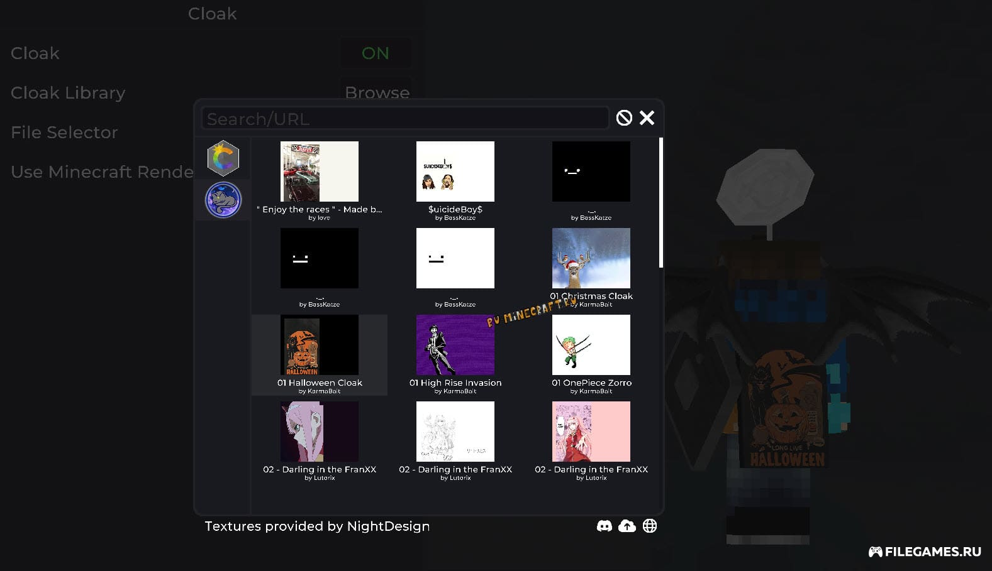This screenshot has width=992, height=571.
Task: Click the Browse button for Cloak Library
Action: click(377, 92)
